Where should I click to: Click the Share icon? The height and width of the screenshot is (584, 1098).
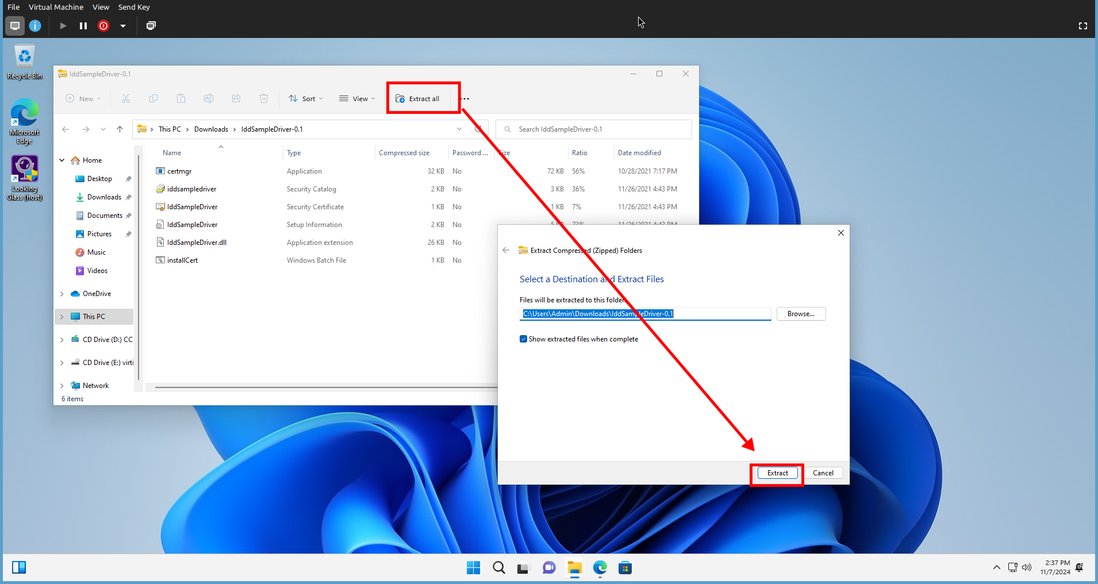[236, 99]
